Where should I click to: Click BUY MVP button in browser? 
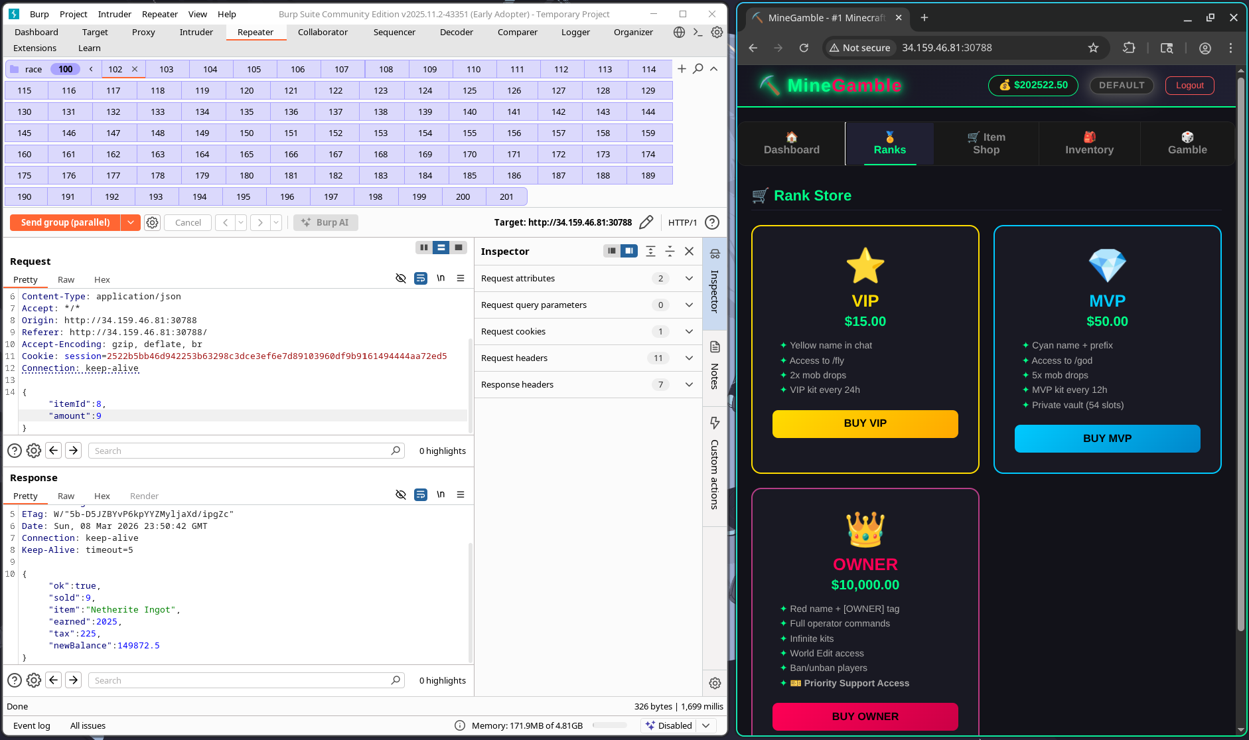[1107, 439]
